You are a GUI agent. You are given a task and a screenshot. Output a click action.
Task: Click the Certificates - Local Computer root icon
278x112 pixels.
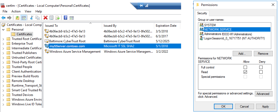coord(3,25)
